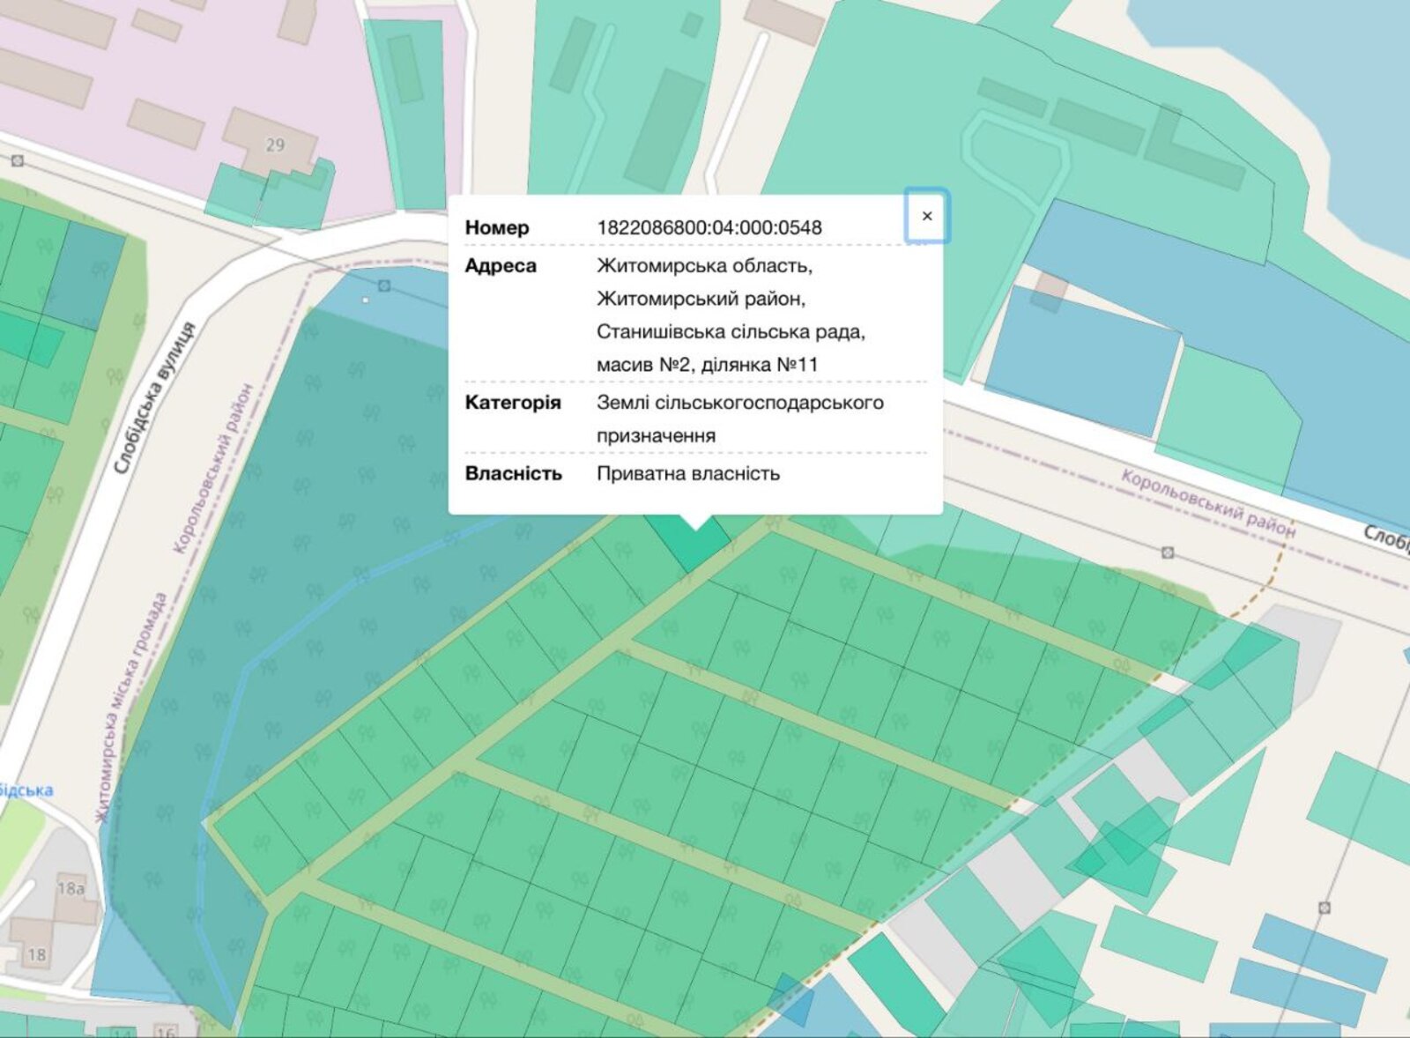Click the square marker under Корольовський район label
This screenshot has height=1038, width=1410.
pyautogui.click(x=1167, y=552)
